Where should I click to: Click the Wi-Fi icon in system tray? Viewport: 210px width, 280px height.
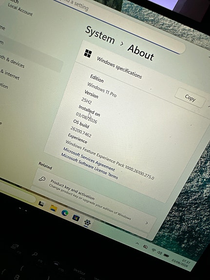click(x=153, y=250)
